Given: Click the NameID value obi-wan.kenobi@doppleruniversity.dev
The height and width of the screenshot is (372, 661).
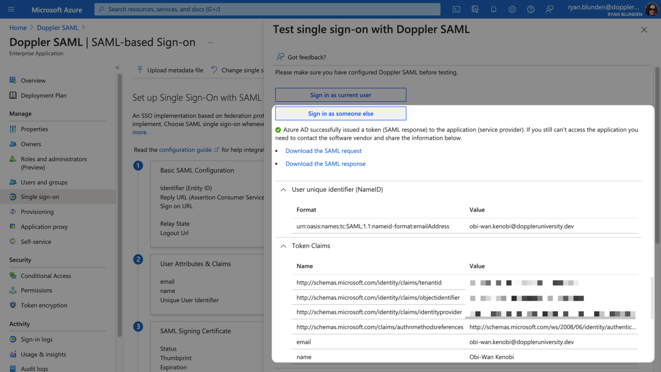Looking at the screenshot, I should [x=522, y=226].
